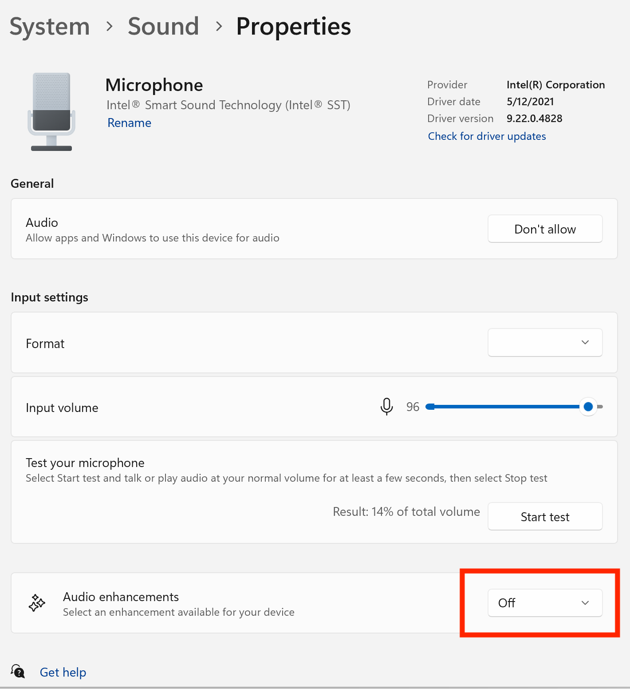Click the Test your microphone heading
Screen dimensions: 630x689
85,463
